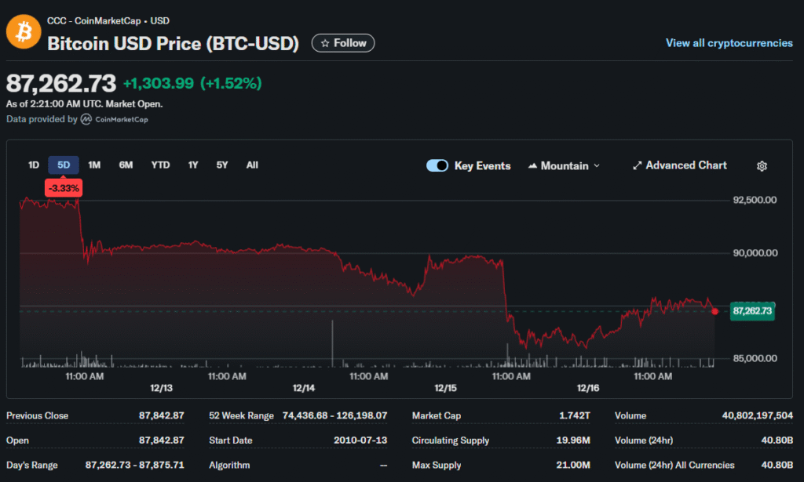Screen dimensions: 804x482
Task: Select the All time range
Action: (252, 165)
